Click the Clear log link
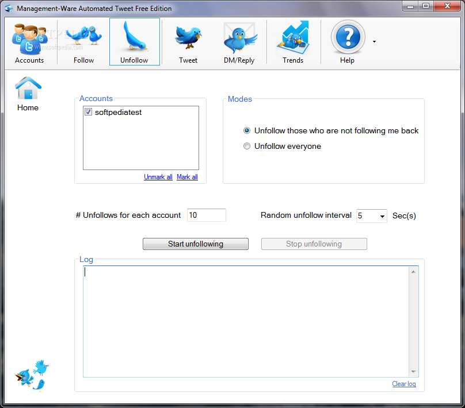The width and height of the screenshot is (465, 408). tap(404, 384)
